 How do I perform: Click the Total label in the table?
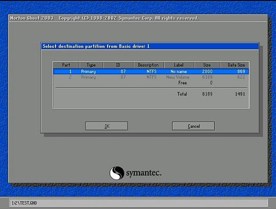click(182, 94)
